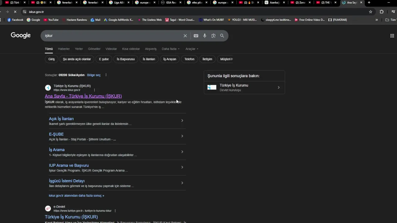Close the GSA Res tab

click(181, 2)
